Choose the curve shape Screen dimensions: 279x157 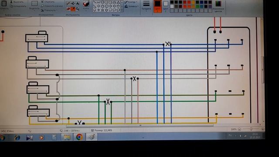(x=99, y=3)
